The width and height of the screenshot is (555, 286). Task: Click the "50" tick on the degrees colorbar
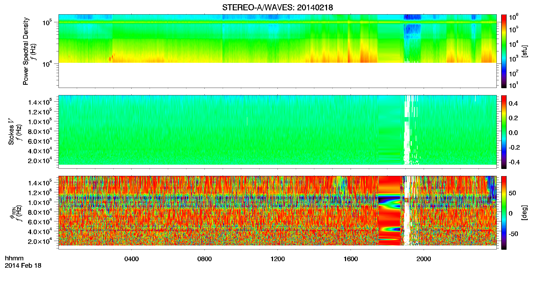click(512, 193)
